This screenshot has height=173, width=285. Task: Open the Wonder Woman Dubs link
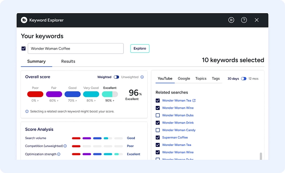(178, 115)
